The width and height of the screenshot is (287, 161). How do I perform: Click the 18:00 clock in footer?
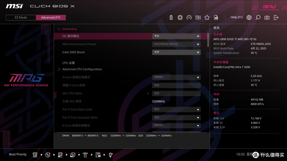click(x=240, y=154)
